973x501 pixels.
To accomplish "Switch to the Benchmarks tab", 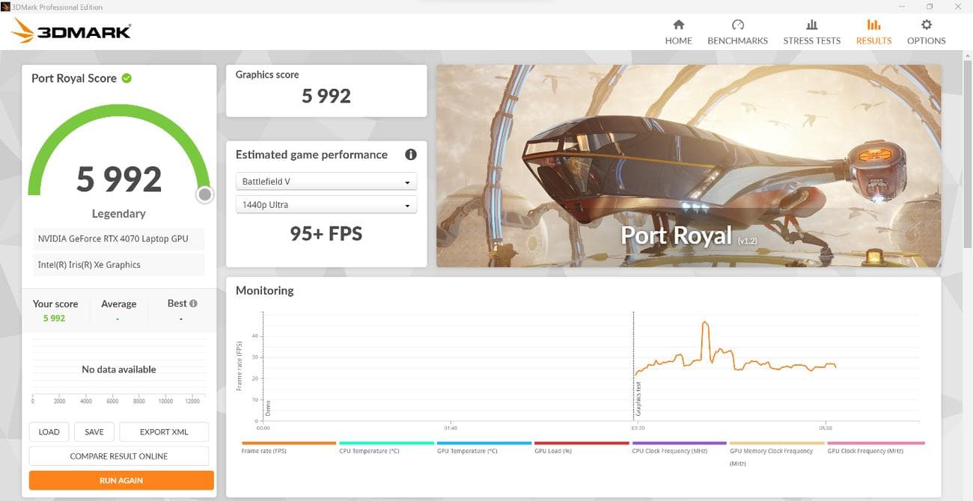I will pyautogui.click(x=737, y=31).
